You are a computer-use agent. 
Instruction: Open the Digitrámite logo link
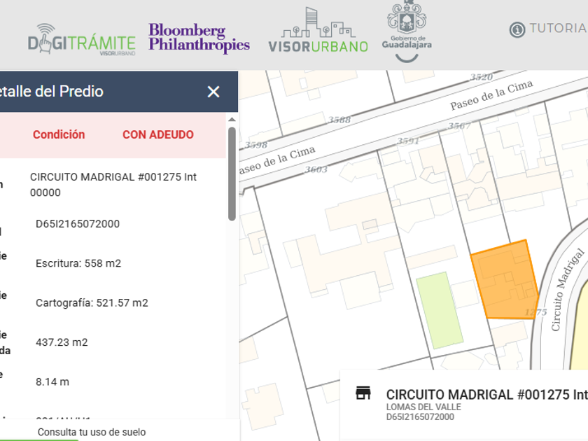[82, 40]
